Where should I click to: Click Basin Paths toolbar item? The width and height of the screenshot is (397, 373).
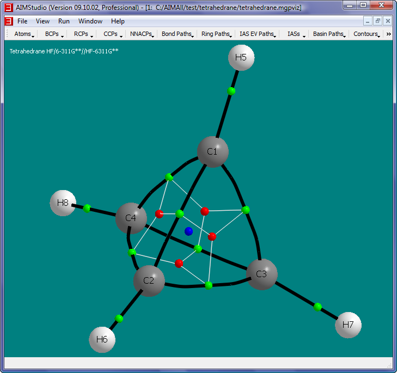coord(329,34)
